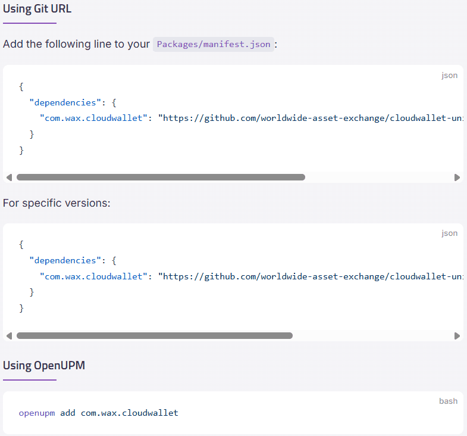Click "dependencies" key in the Git URL code block
Viewport: 467px width, 436px height.
click(x=65, y=102)
